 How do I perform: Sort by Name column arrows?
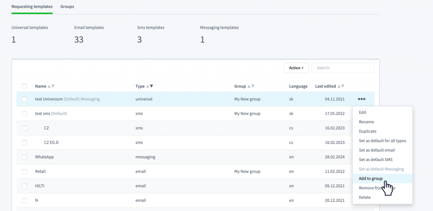click(51, 86)
